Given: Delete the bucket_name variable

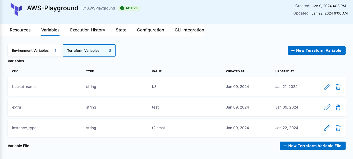Looking at the screenshot, I should tap(338, 87).
